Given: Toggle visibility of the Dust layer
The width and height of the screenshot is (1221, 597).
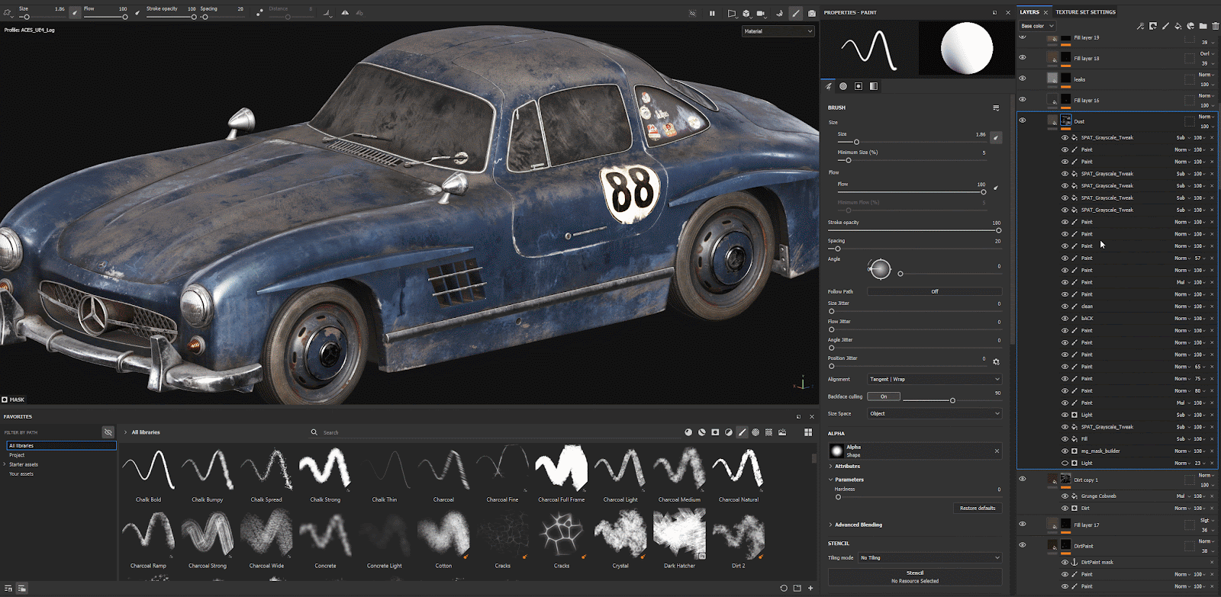Looking at the screenshot, I should [1023, 120].
